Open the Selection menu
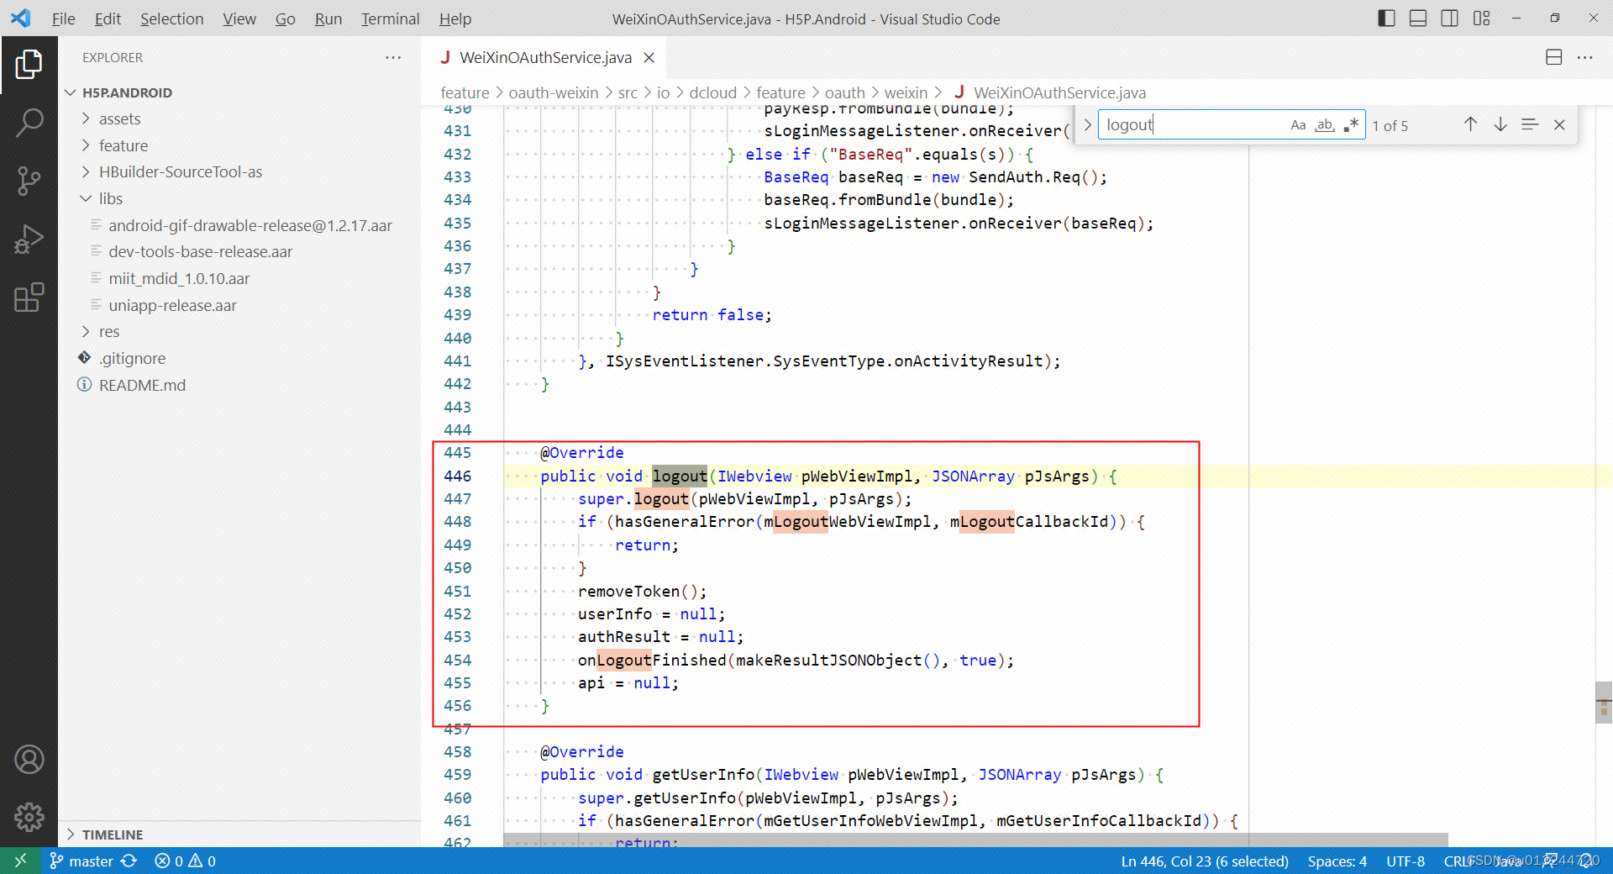1613x874 pixels. tap(171, 18)
